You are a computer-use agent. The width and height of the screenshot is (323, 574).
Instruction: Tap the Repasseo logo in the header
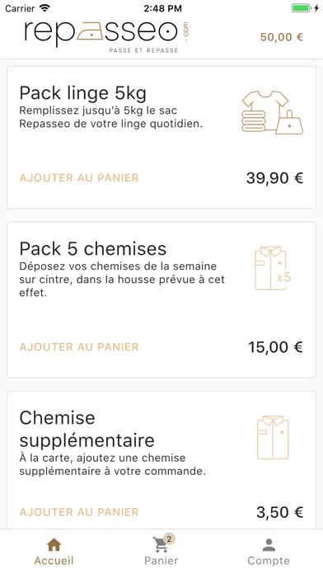click(x=107, y=36)
